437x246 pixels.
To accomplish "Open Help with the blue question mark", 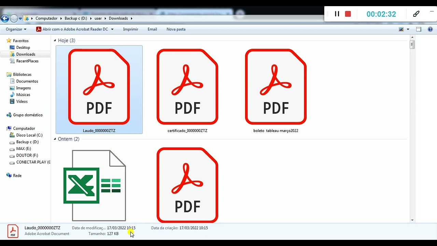I will click(430, 29).
